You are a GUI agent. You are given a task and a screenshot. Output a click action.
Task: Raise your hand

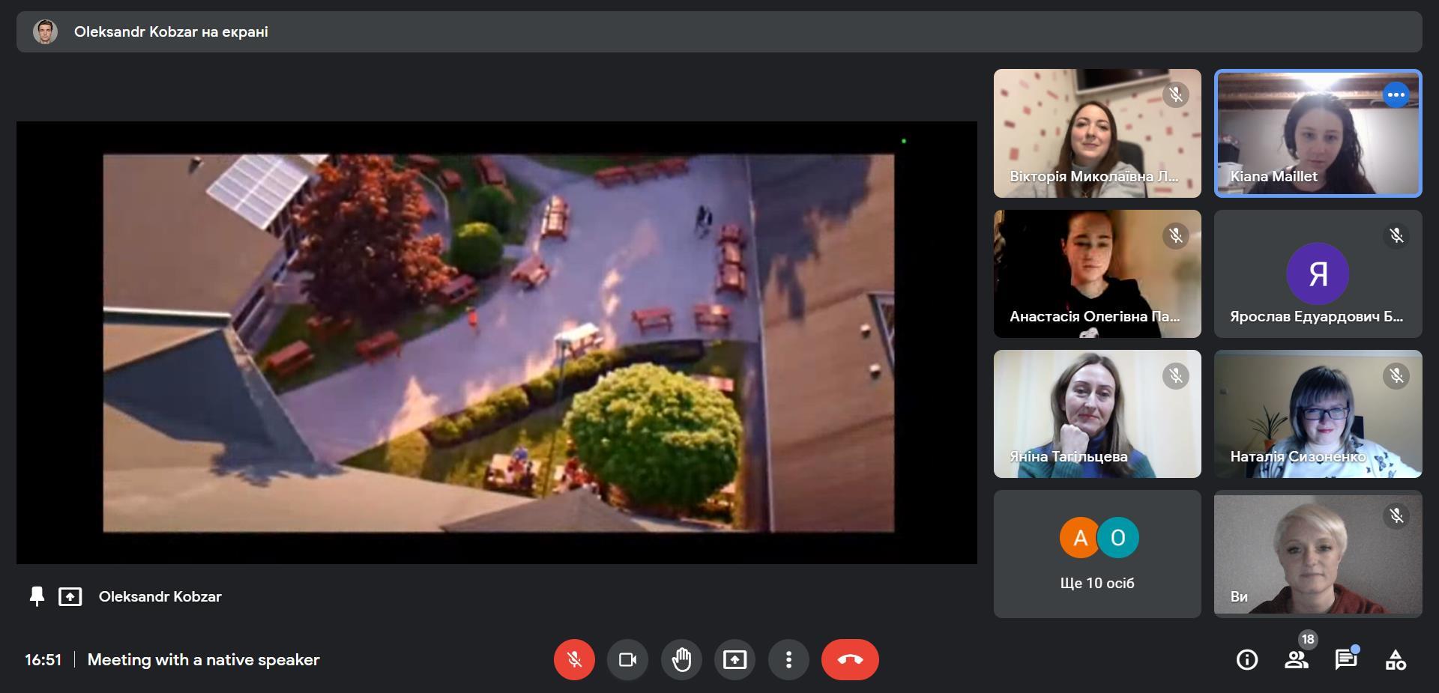pyautogui.click(x=681, y=659)
